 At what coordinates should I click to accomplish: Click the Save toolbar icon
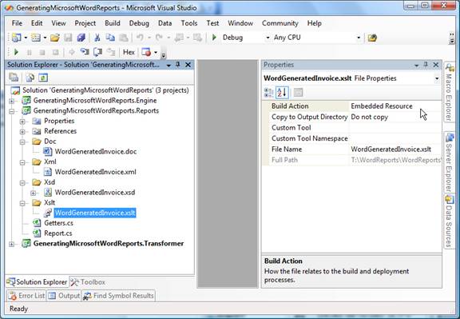pyautogui.click(x=68, y=38)
